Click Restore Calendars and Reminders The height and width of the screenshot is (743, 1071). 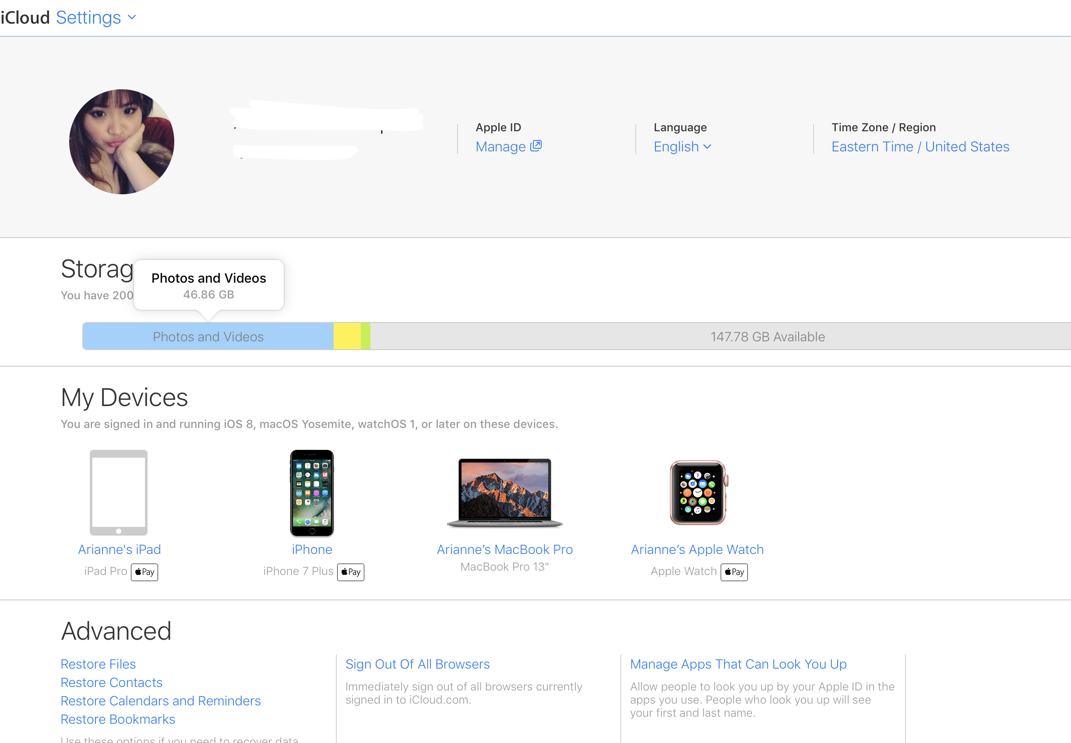point(161,701)
